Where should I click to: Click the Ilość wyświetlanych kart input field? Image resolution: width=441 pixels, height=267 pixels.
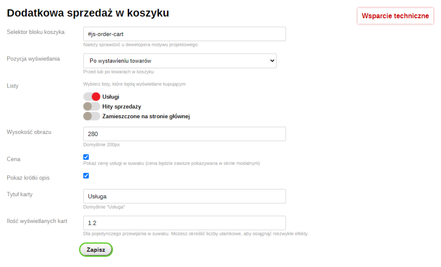click(x=185, y=223)
